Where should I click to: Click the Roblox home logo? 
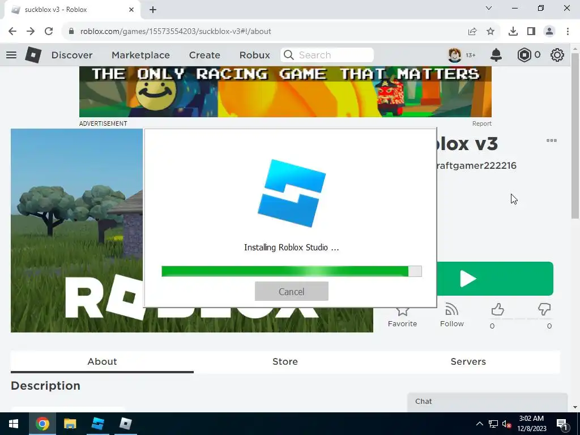coord(33,55)
